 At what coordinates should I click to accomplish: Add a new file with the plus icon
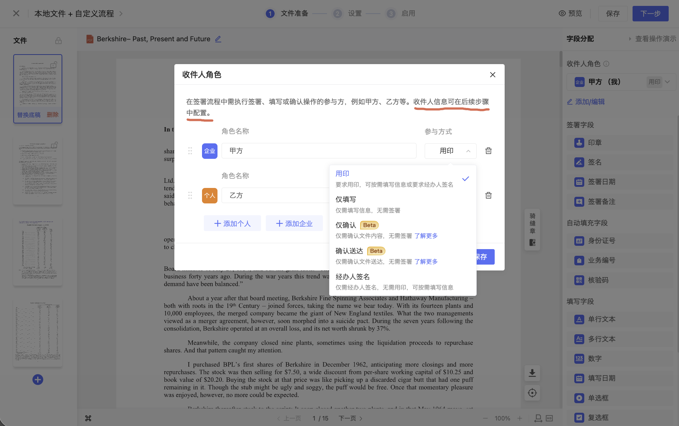tap(38, 380)
